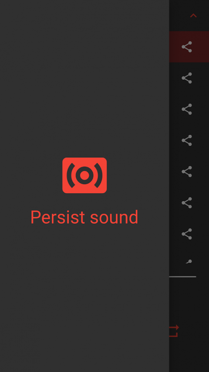The image size is (209, 372).
Task: Share the fifth sound in the list
Action: tap(187, 171)
